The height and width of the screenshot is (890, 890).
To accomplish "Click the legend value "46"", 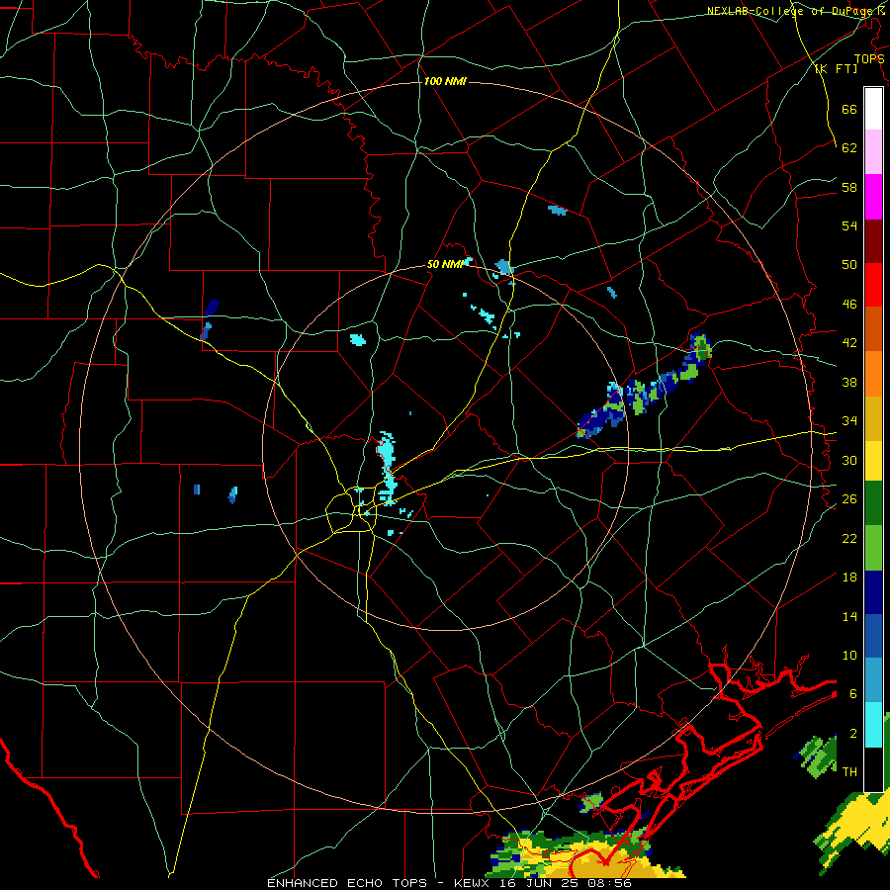I will 849,305.
